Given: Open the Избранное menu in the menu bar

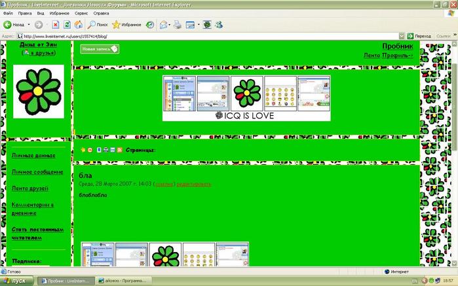Looking at the screenshot, I should [59, 14].
